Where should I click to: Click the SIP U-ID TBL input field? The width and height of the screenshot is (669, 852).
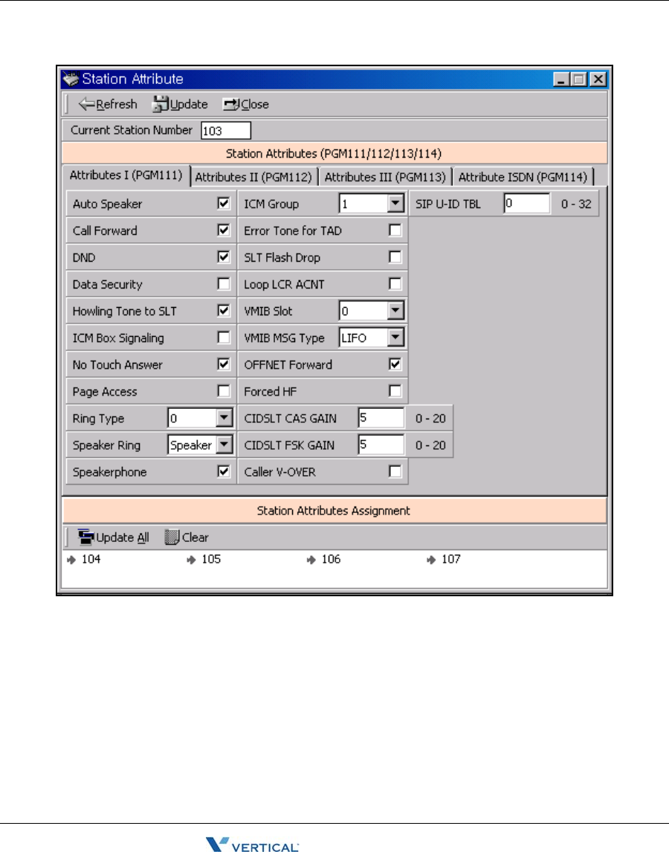coord(526,203)
